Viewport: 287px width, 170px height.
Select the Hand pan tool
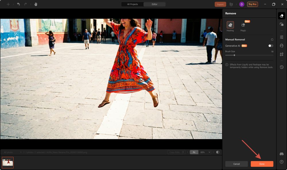pyautogui.click(x=36, y=4)
